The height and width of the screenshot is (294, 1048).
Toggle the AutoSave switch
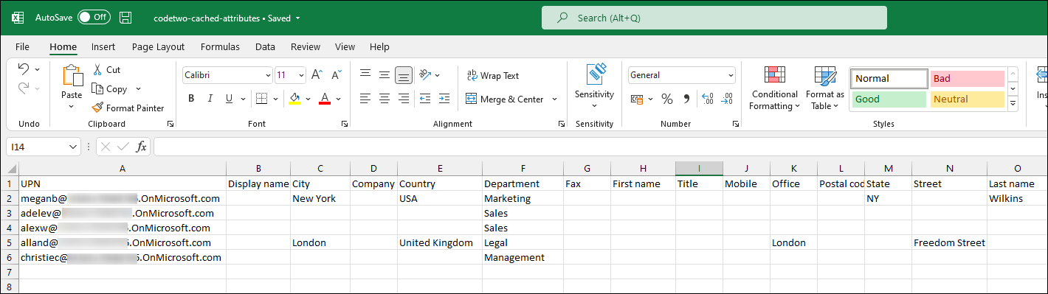coord(94,17)
